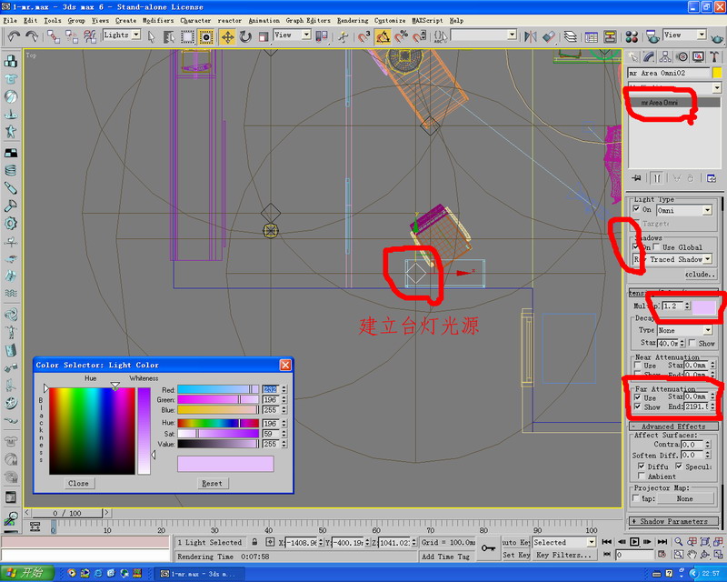Viewport: 727px width, 582px height.
Task: Click Reset in the Color Selector
Action: [x=212, y=483]
